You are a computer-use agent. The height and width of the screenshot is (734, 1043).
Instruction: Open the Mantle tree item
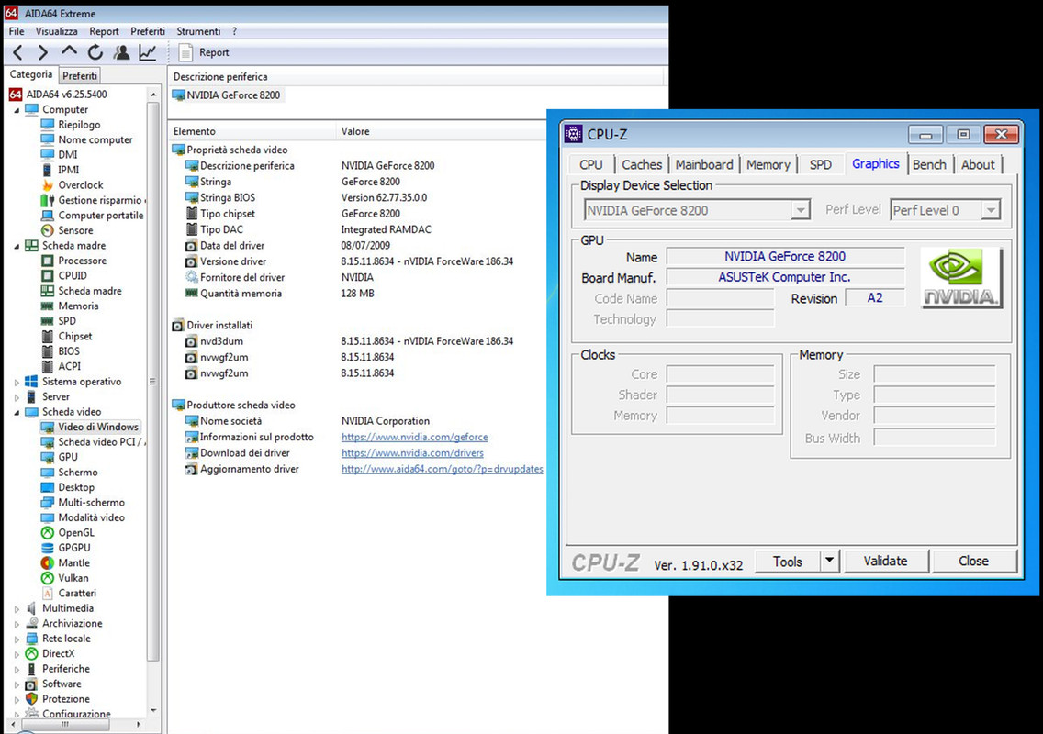pyautogui.click(x=73, y=562)
